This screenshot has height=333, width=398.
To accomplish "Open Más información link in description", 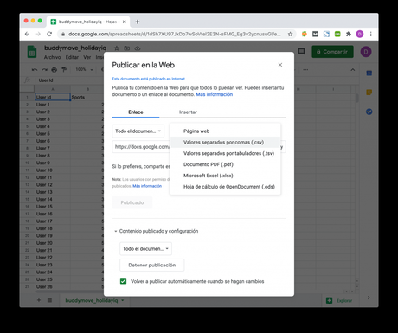I will pos(215,94).
